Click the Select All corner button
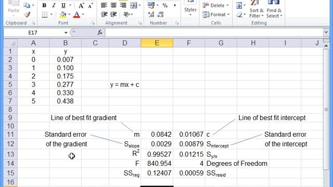333x187 pixels. 10,43
